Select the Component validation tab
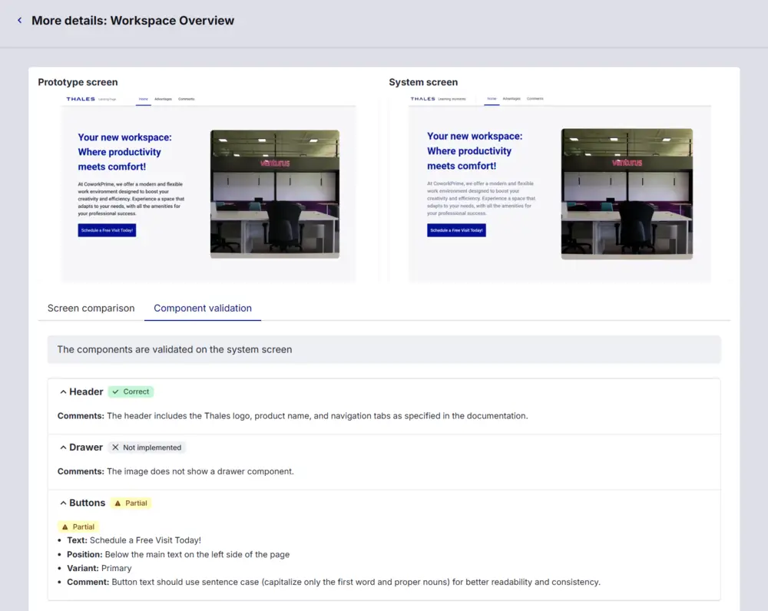Image resolution: width=768 pixels, height=611 pixels. click(x=203, y=308)
